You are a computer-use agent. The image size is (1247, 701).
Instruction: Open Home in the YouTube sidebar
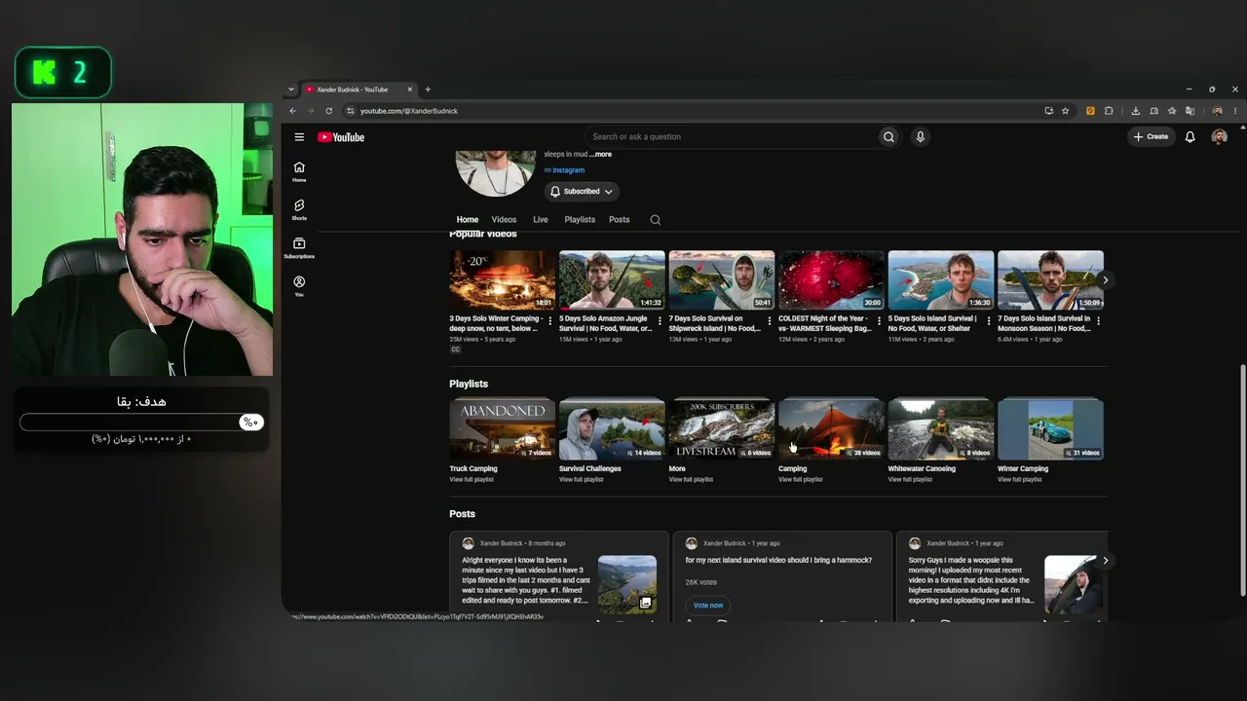pyautogui.click(x=299, y=171)
